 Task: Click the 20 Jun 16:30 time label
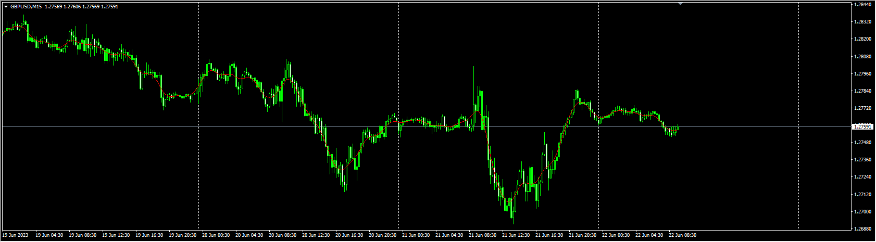349,235
